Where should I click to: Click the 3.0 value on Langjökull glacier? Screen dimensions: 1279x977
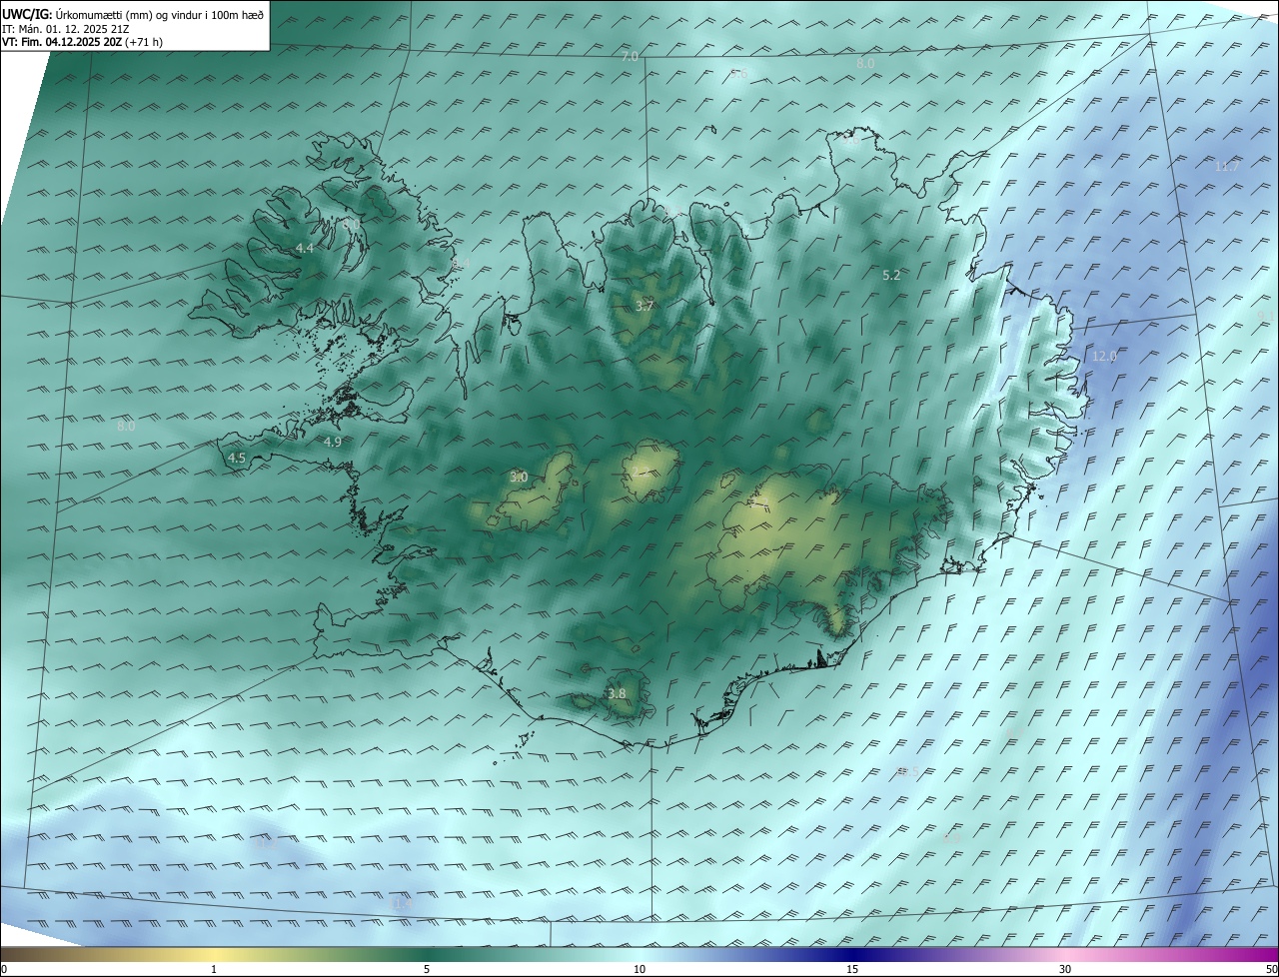click(x=519, y=478)
